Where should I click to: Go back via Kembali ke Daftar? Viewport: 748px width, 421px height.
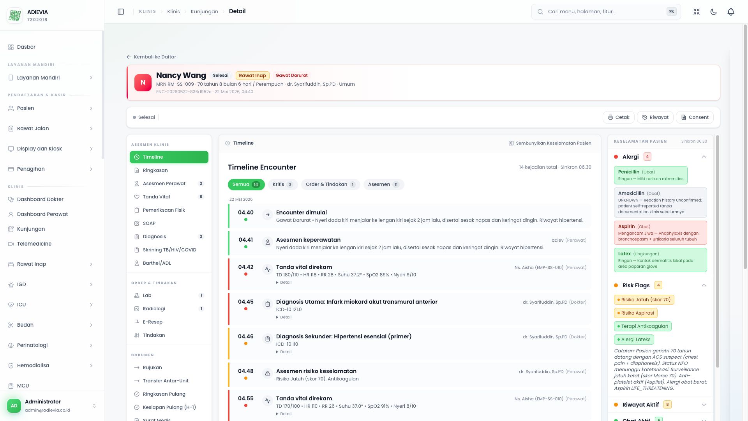pos(151,57)
